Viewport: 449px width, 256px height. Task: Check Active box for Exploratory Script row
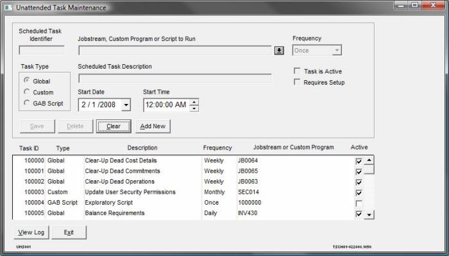[x=359, y=203]
